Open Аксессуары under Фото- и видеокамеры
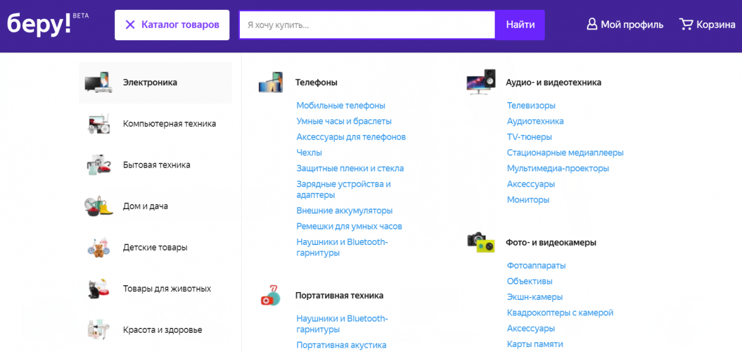 tap(531, 328)
